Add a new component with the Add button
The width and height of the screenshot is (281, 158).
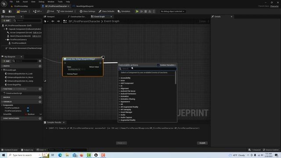pos(6,21)
